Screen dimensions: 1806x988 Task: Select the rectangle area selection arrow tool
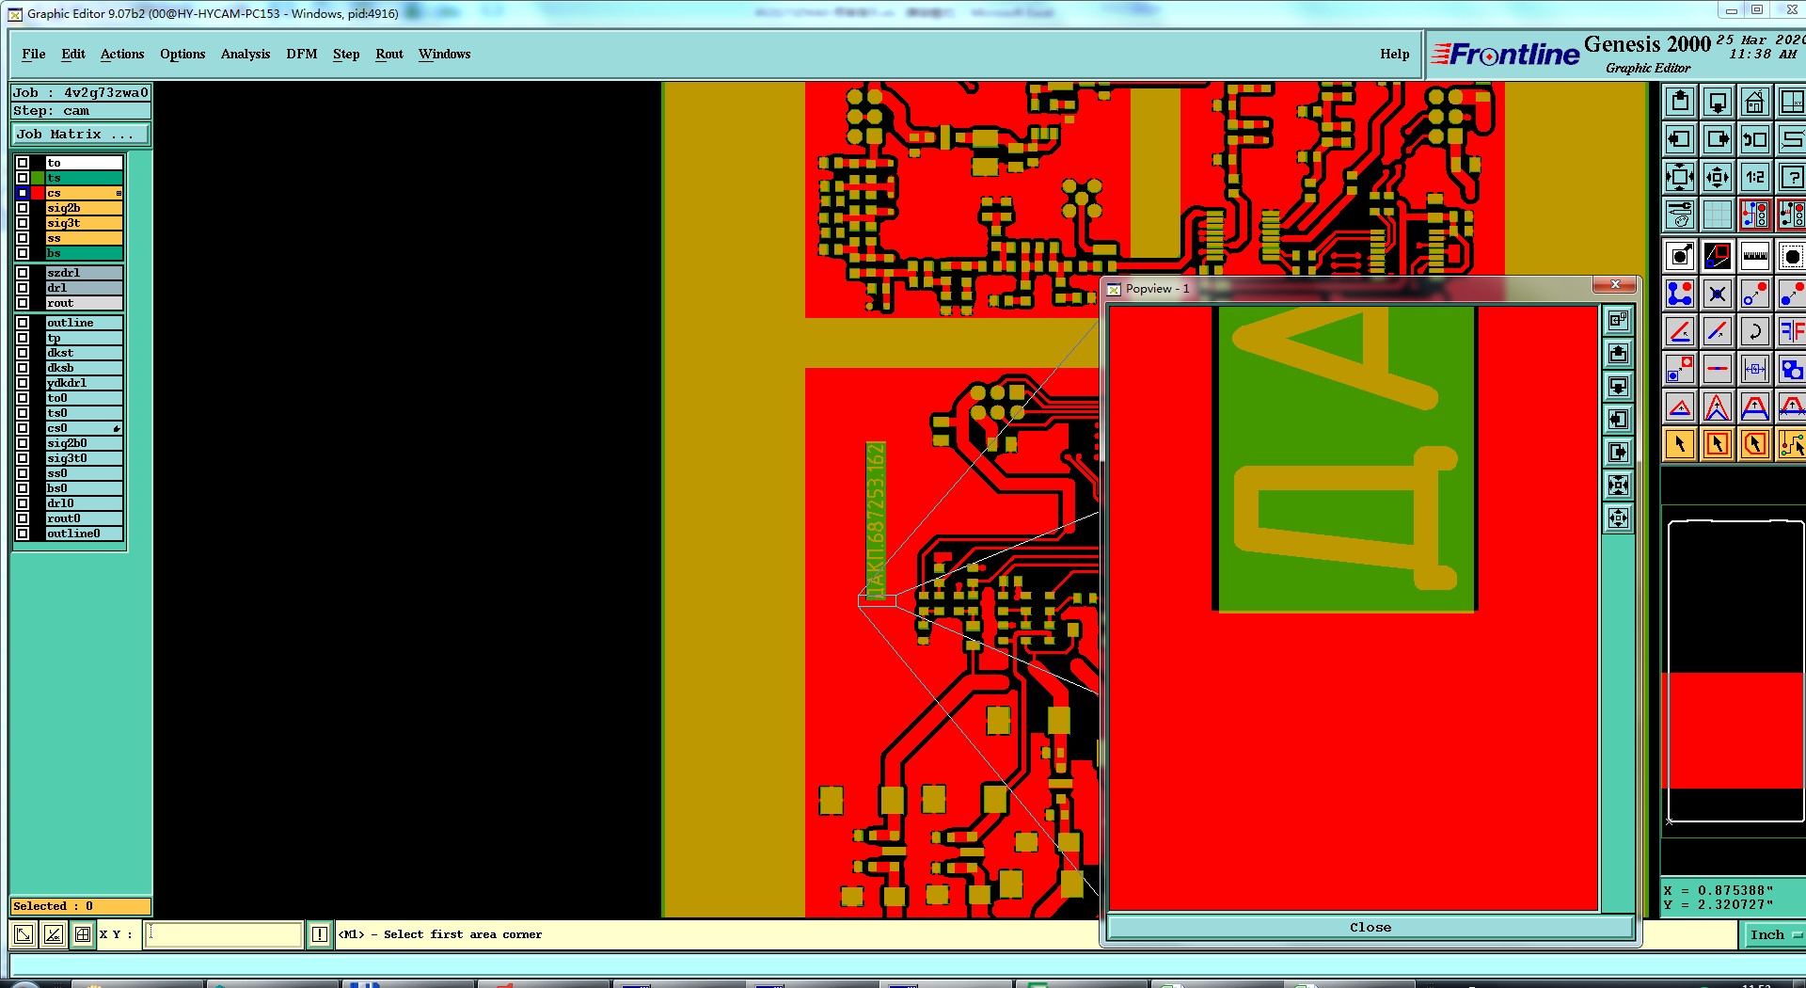[x=1718, y=444]
